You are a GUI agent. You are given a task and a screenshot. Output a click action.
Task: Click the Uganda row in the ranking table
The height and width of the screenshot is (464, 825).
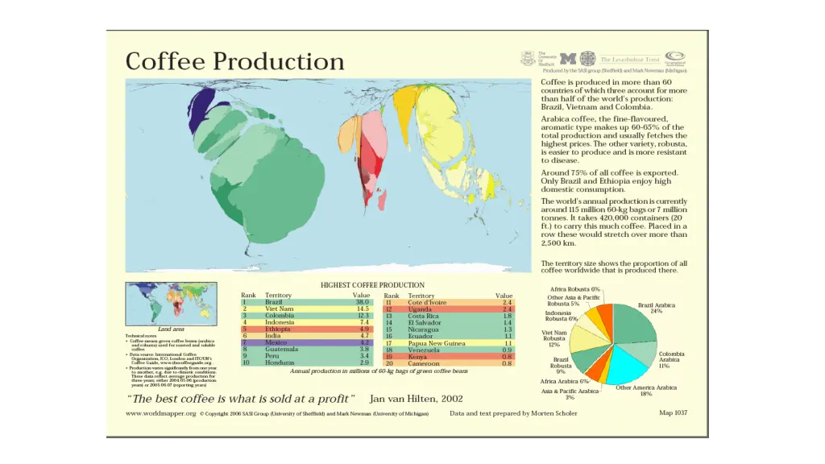tap(448, 309)
